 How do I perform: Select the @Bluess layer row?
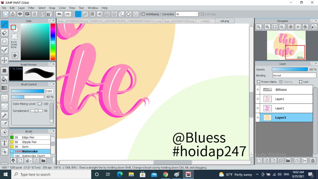pyautogui.click(x=284, y=89)
